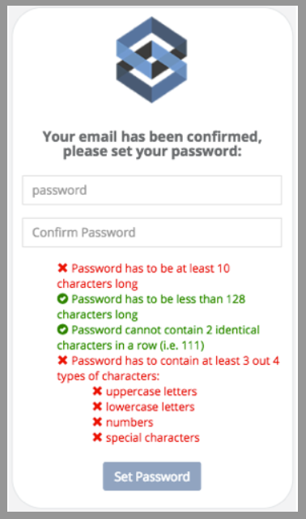Click the red X next to lowercase letters
The height and width of the screenshot is (519, 306).
(97, 406)
